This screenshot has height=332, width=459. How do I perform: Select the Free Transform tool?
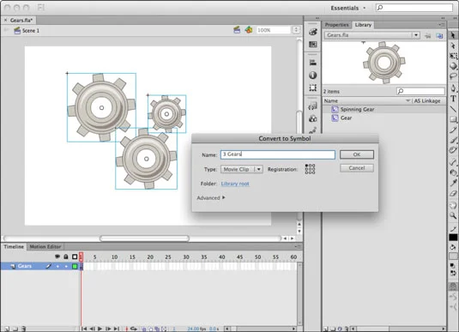(x=453, y=56)
